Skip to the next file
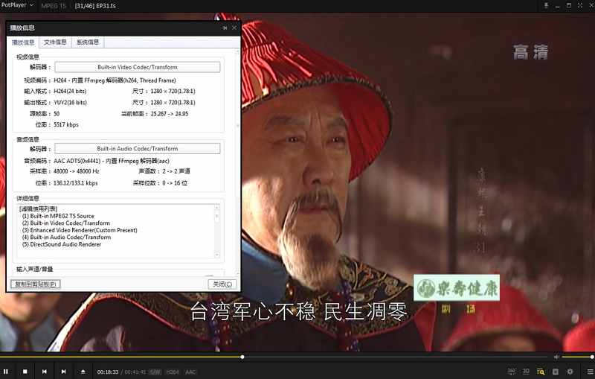The height and width of the screenshot is (379, 595). click(x=64, y=372)
